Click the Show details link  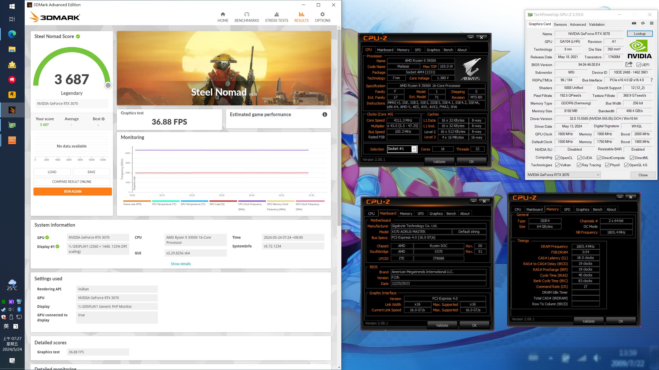pos(181,264)
